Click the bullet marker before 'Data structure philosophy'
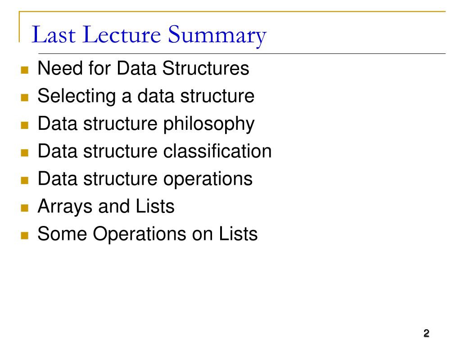 (x=25, y=125)
